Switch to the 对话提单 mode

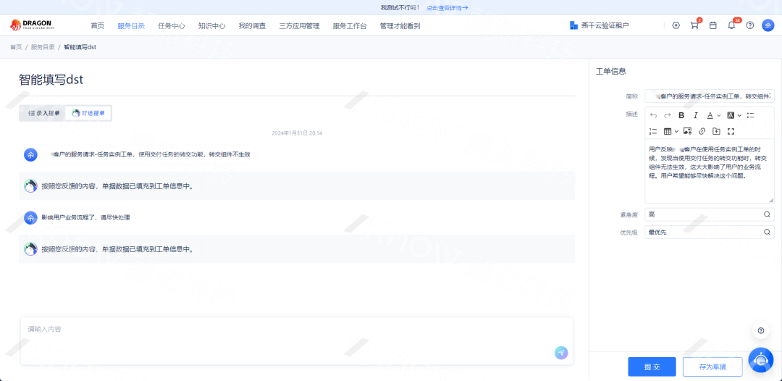(x=88, y=113)
